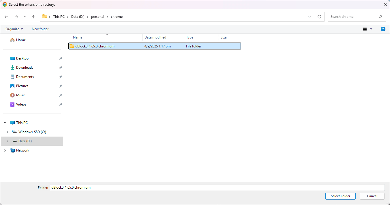This screenshot has width=390, height=205.
Task: Click the pin icon beside Videos
Action: point(61,104)
